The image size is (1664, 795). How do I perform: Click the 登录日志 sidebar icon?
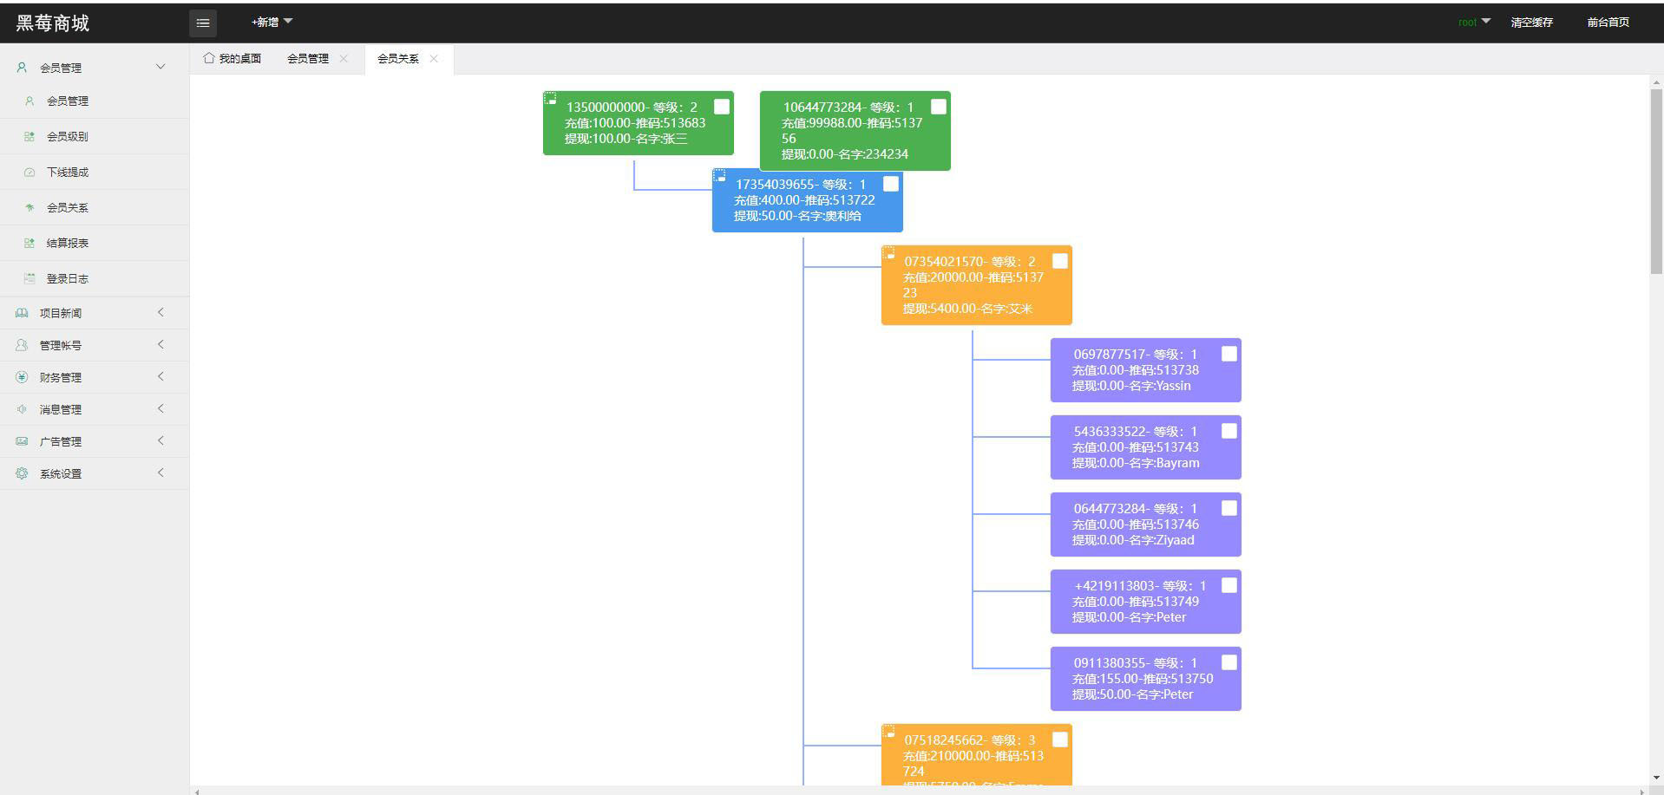point(29,279)
